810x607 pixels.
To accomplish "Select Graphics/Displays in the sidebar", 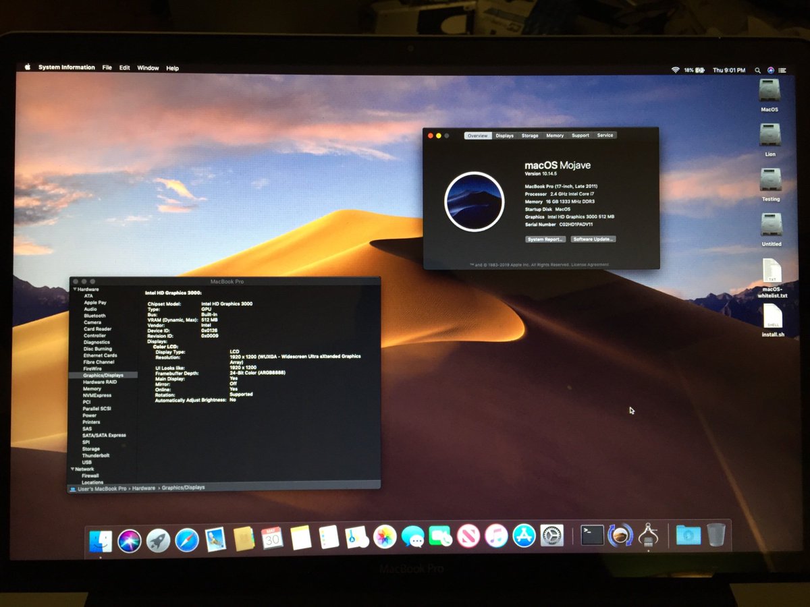I will click(x=103, y=375).
